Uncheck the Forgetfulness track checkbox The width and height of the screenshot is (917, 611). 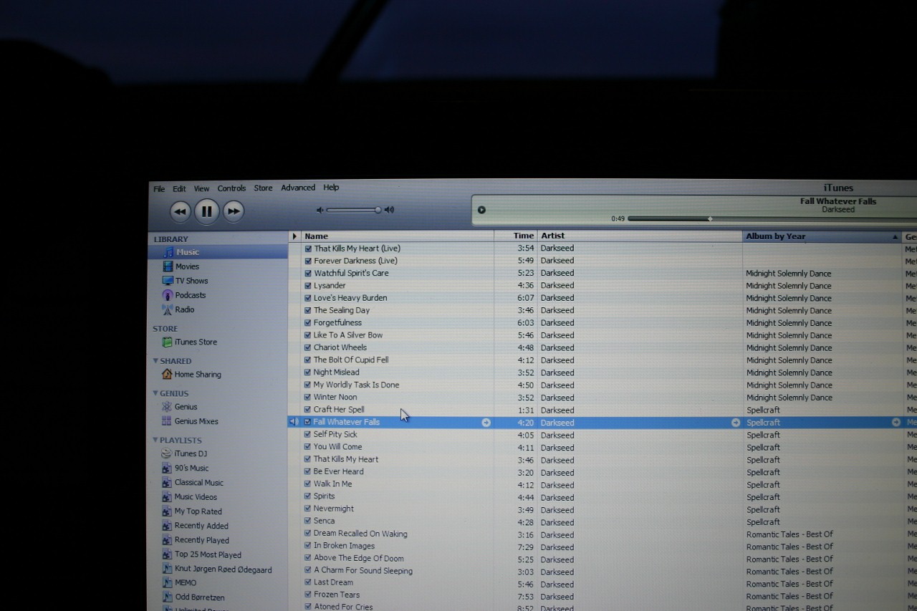pos(308,322)
